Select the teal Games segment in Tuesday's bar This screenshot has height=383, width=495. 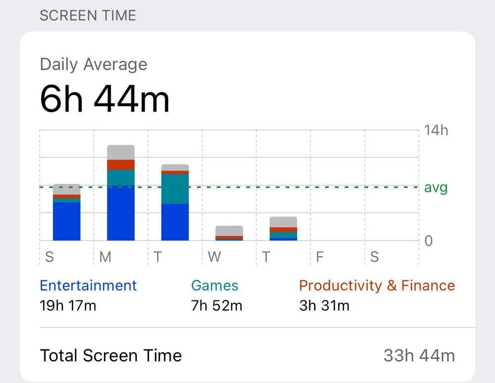click(175, 189)
